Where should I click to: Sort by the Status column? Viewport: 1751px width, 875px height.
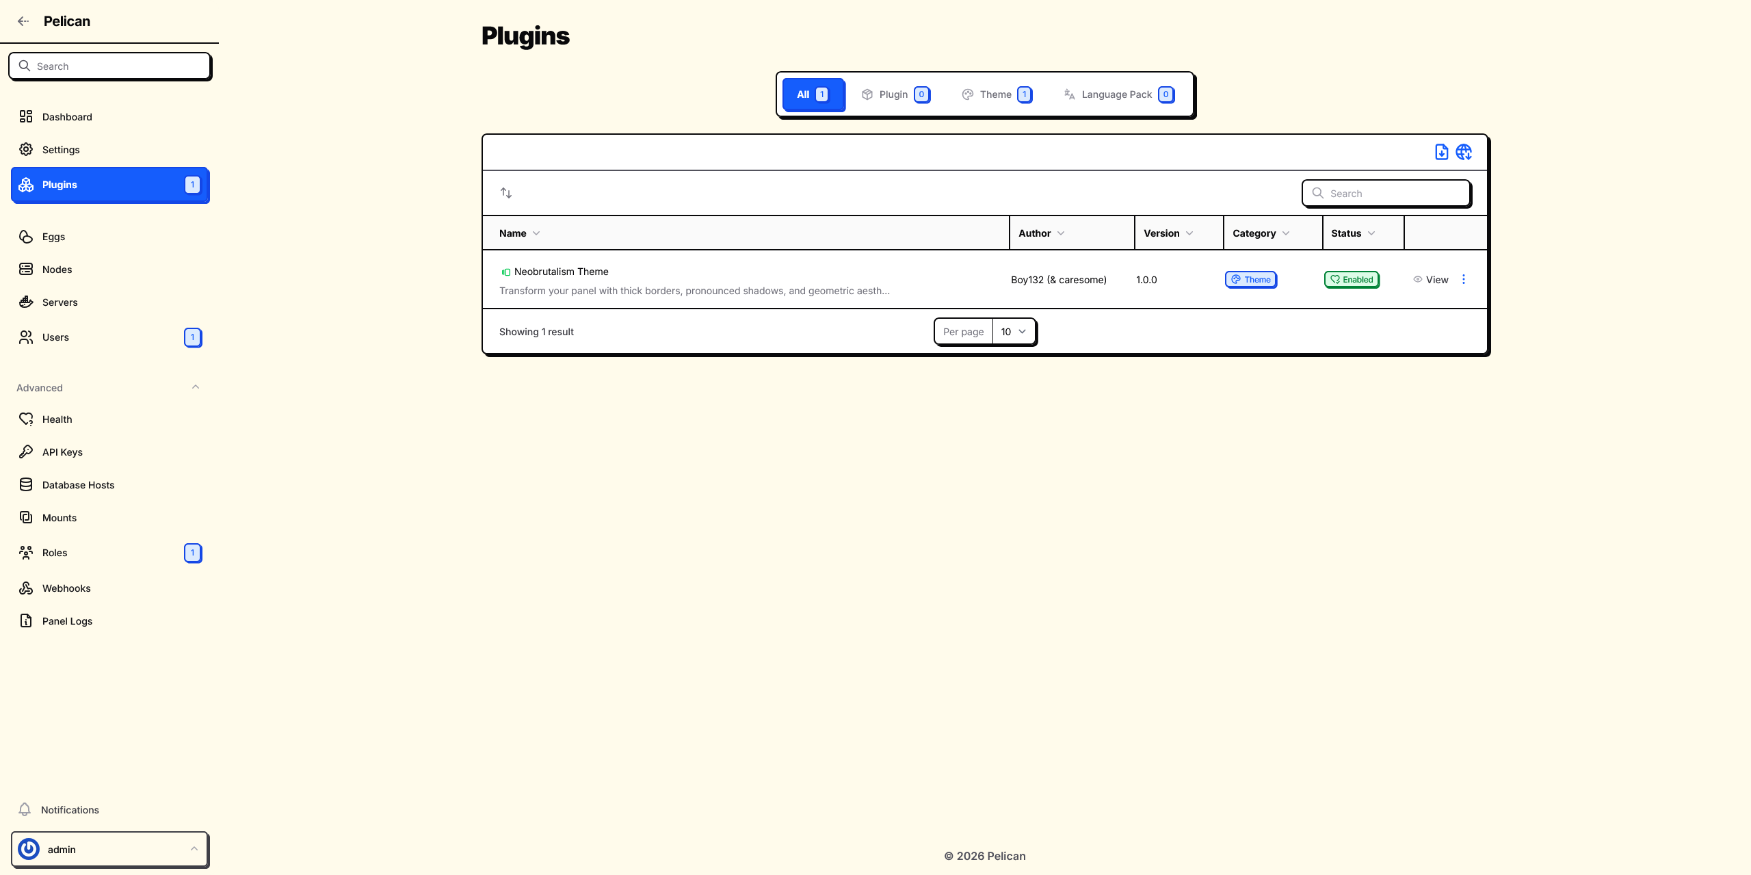(x=1353, y=233)
